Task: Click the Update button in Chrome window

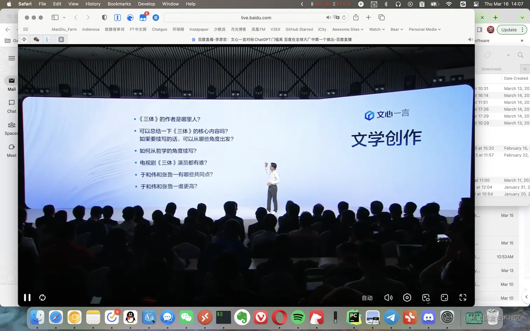Action: [509, 30]
